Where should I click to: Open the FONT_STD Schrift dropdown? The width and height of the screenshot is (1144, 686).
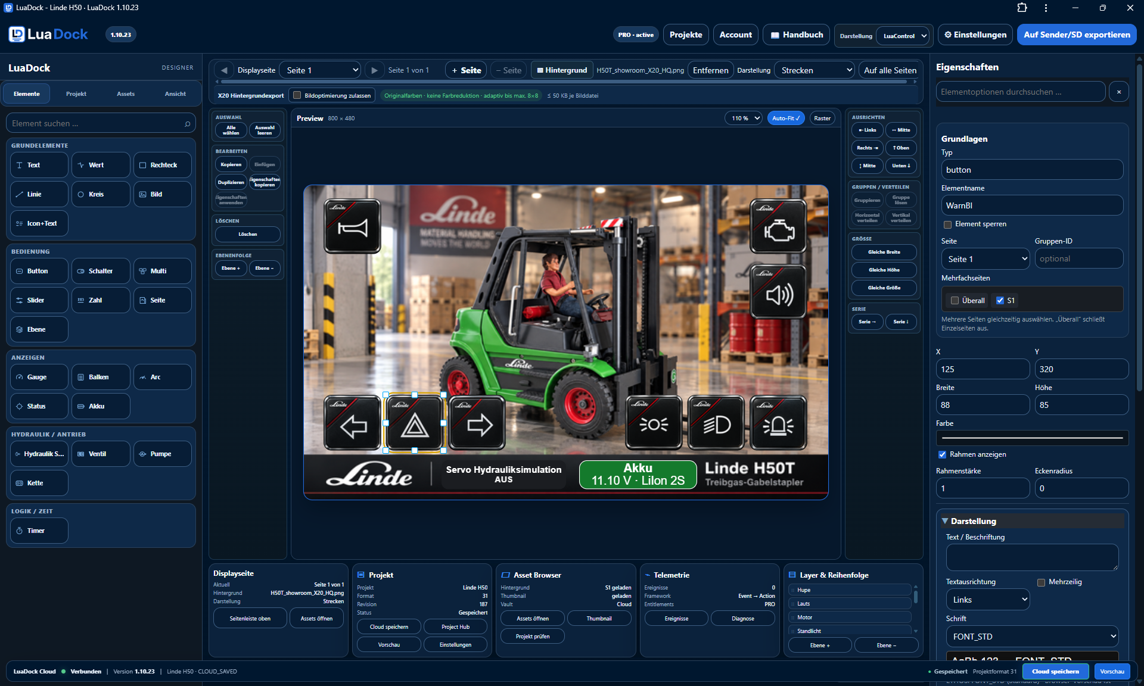[x=1032, y=637]
